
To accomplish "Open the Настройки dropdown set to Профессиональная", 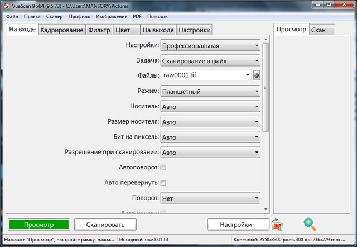I will [210, 46].
